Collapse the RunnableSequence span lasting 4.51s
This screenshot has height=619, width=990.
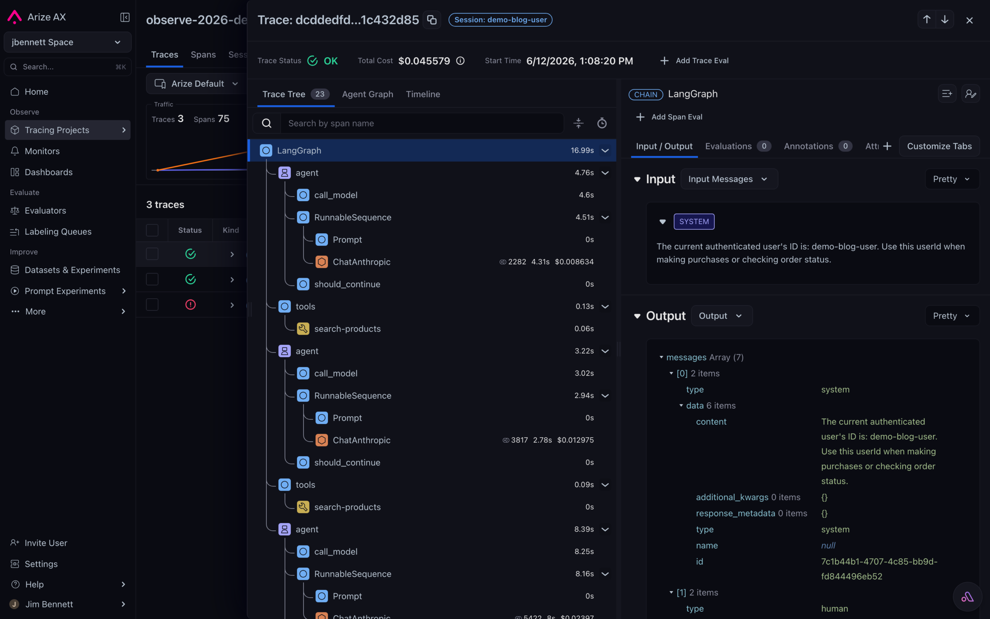tap(605, 217)
